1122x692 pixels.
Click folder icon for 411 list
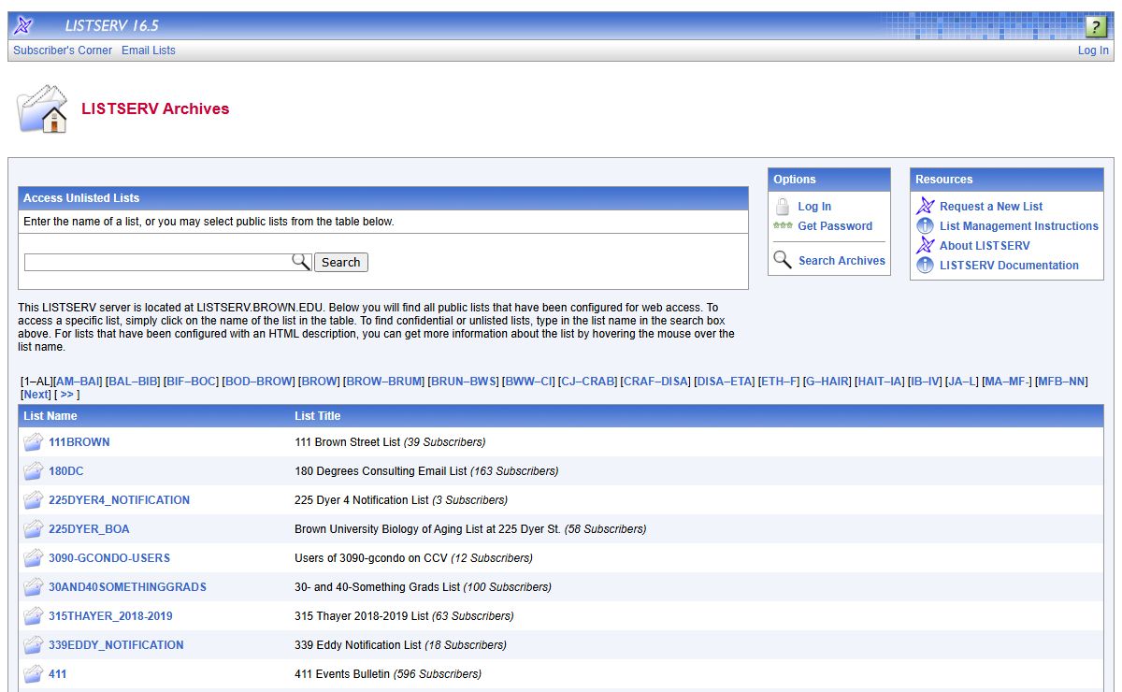pyautogui.click(x=33, y=674)
